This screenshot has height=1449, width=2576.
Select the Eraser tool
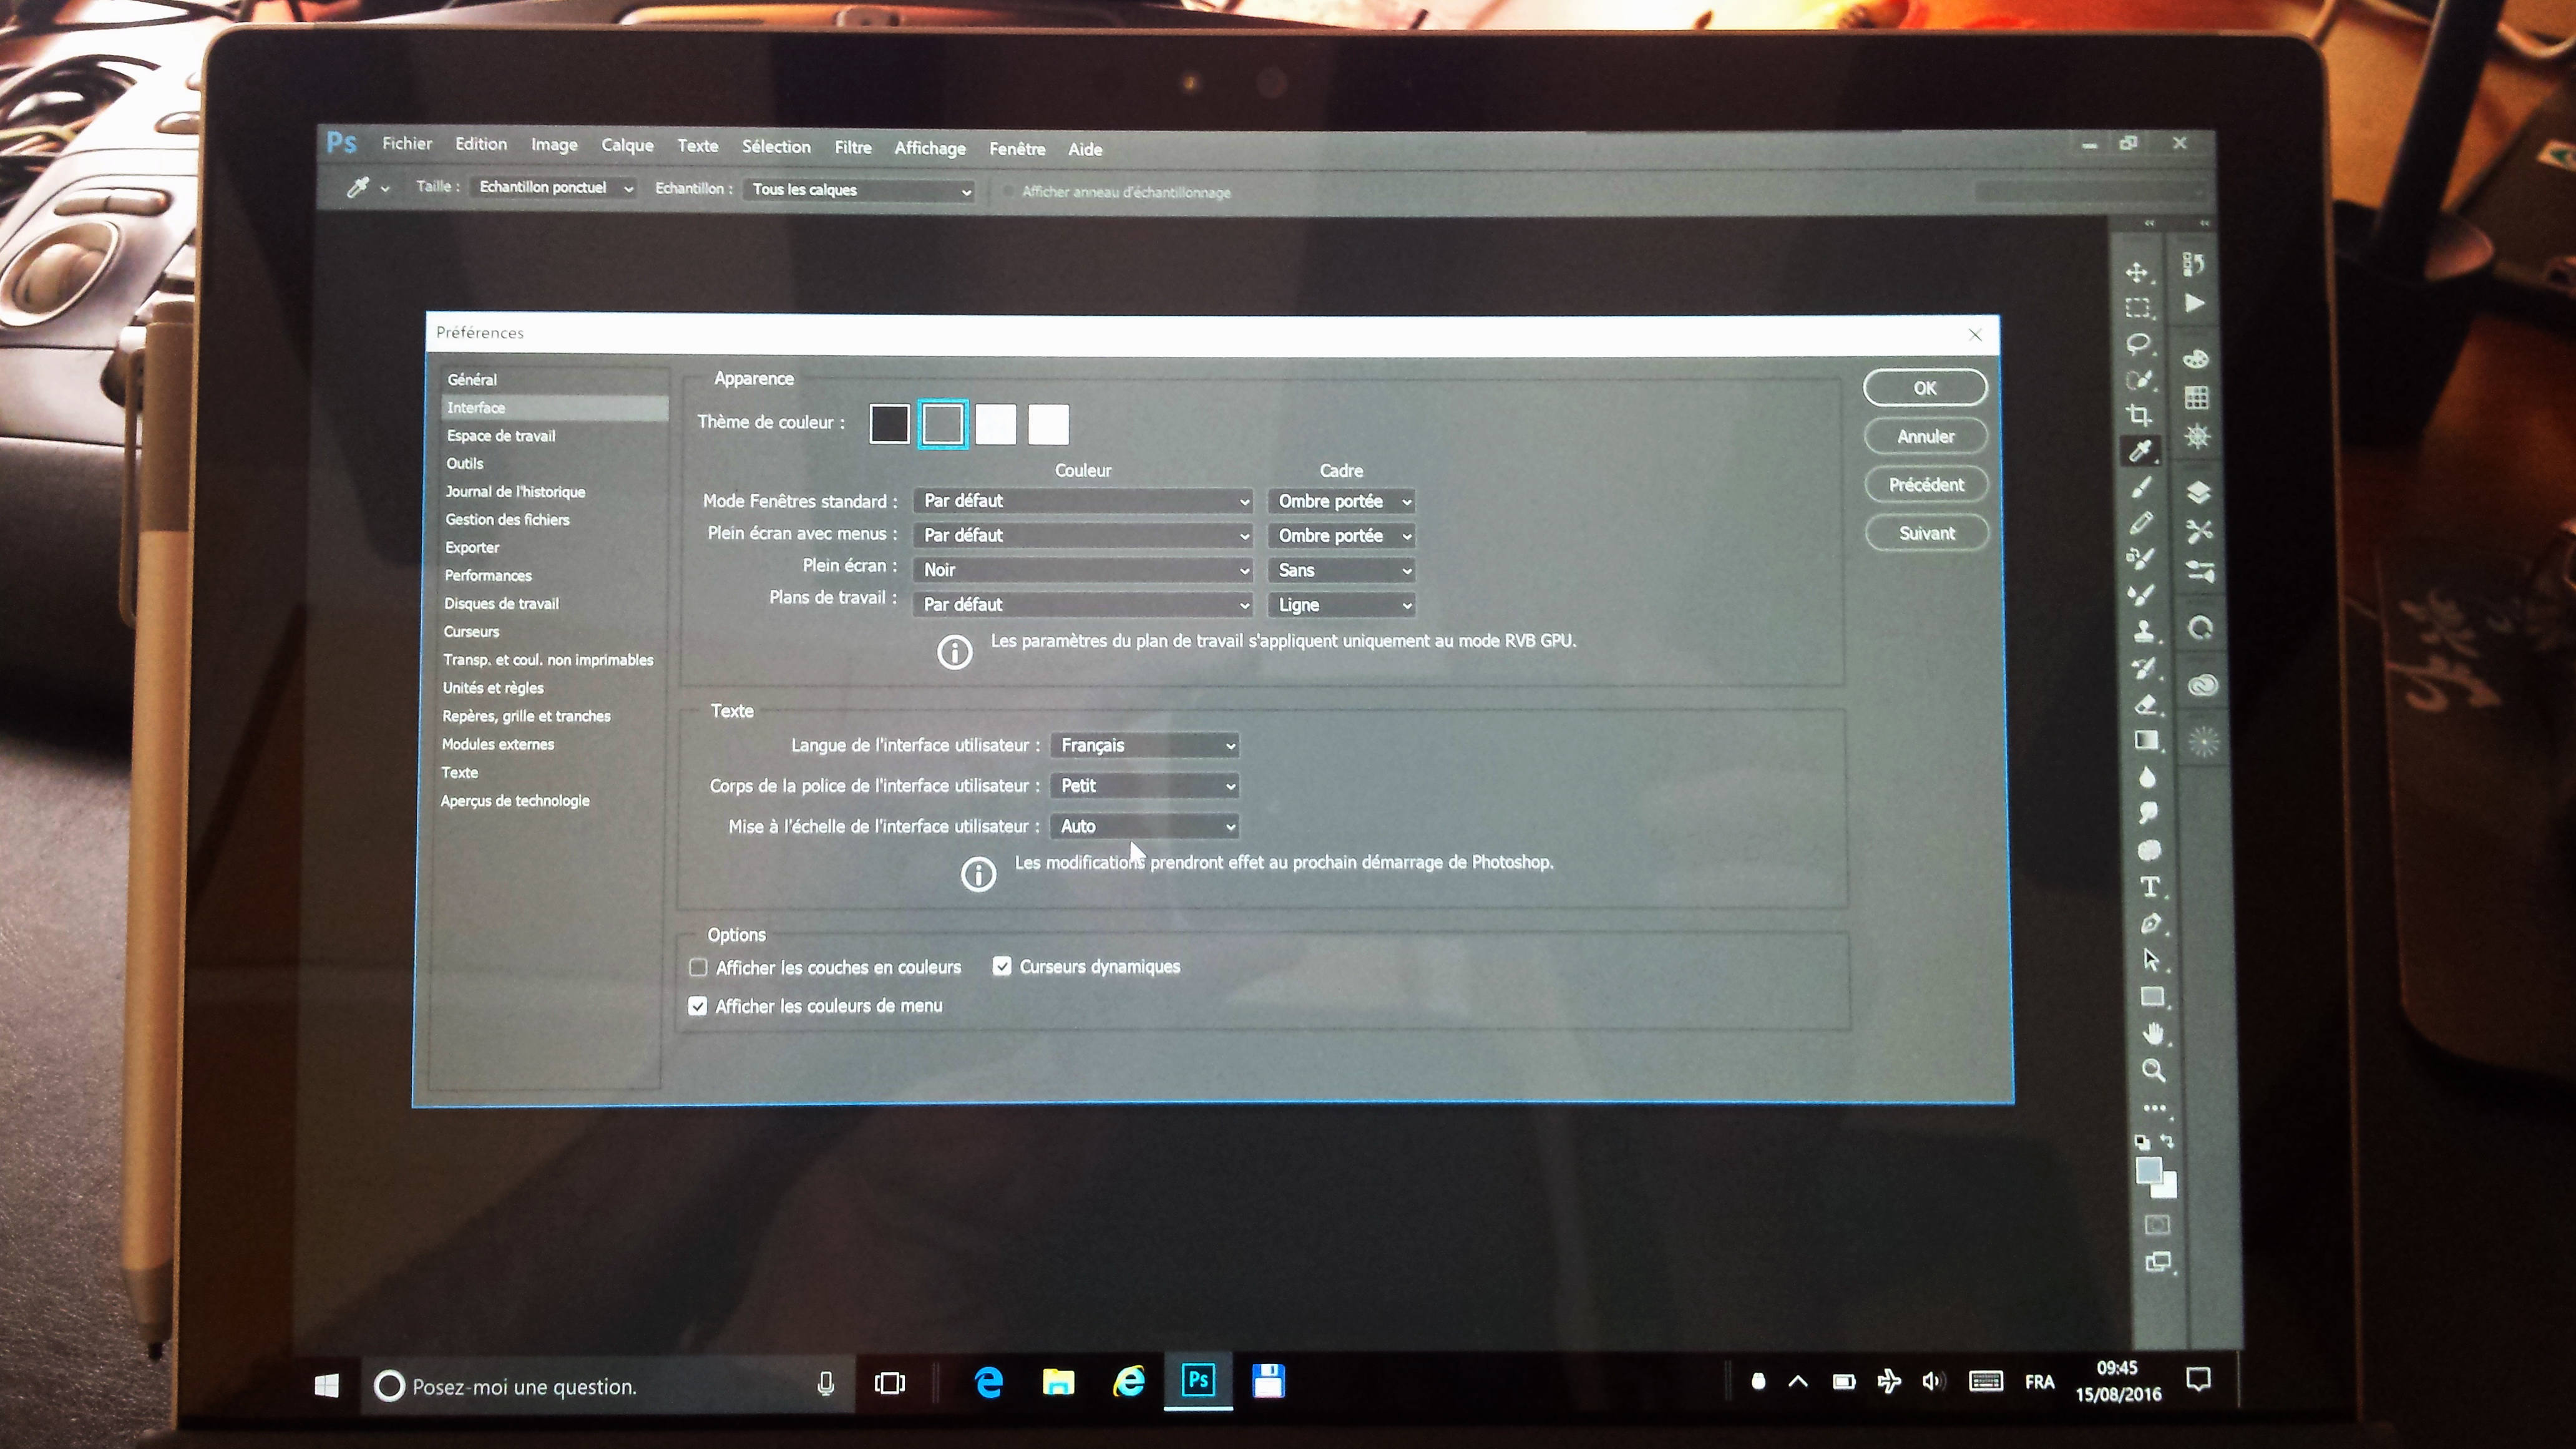pos(2145,705)
